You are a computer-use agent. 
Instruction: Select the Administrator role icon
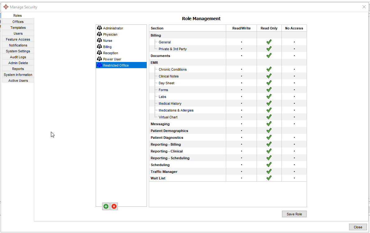pyautogui.click(x=99, y=28)
